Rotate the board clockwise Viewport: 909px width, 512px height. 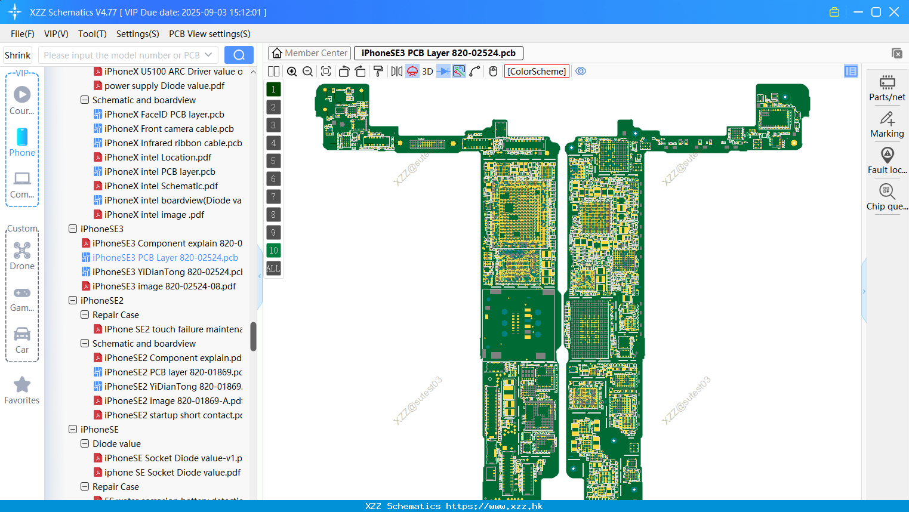tap(360, 71)
